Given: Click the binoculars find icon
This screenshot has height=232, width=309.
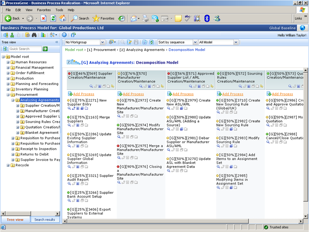Looking at the screenshot, I should tap(34, 35).
